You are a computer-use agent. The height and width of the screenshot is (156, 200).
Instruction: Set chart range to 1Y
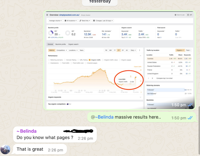(115, 50)
